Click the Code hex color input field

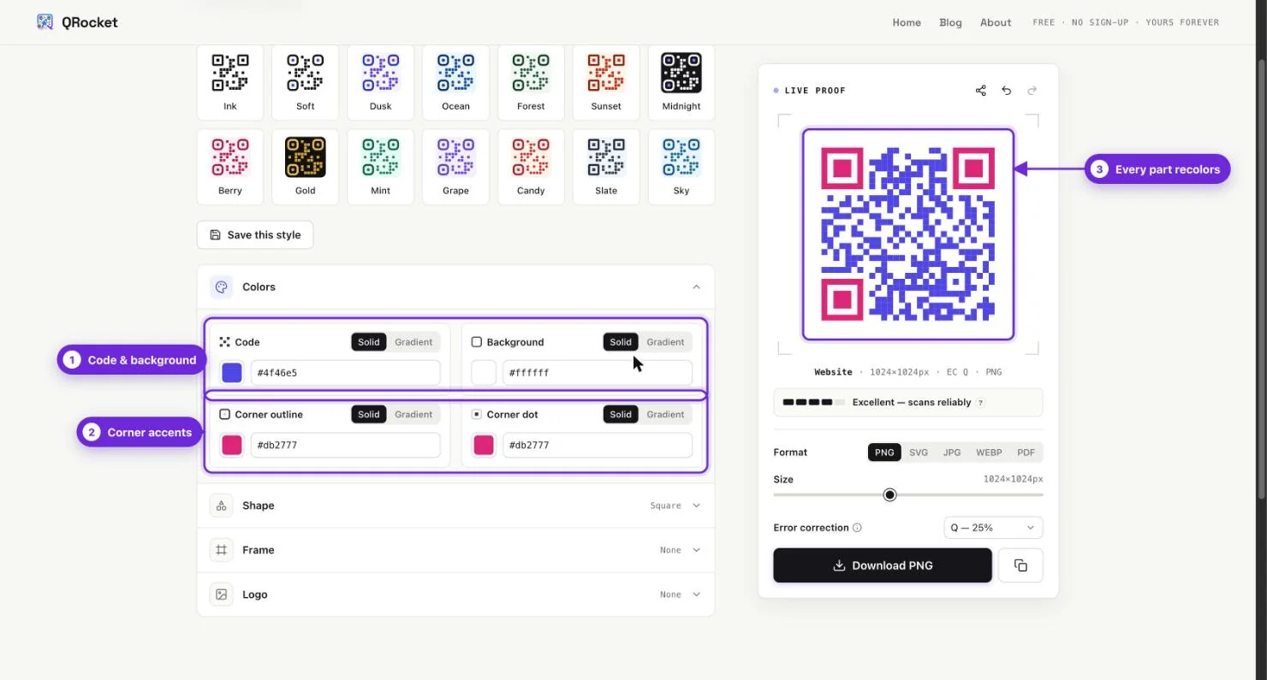click(x=345, y=373)
